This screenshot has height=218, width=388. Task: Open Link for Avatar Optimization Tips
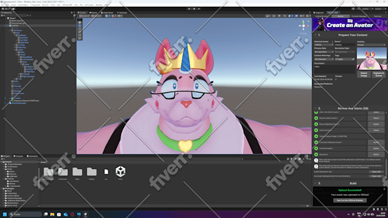click(376, 171)
